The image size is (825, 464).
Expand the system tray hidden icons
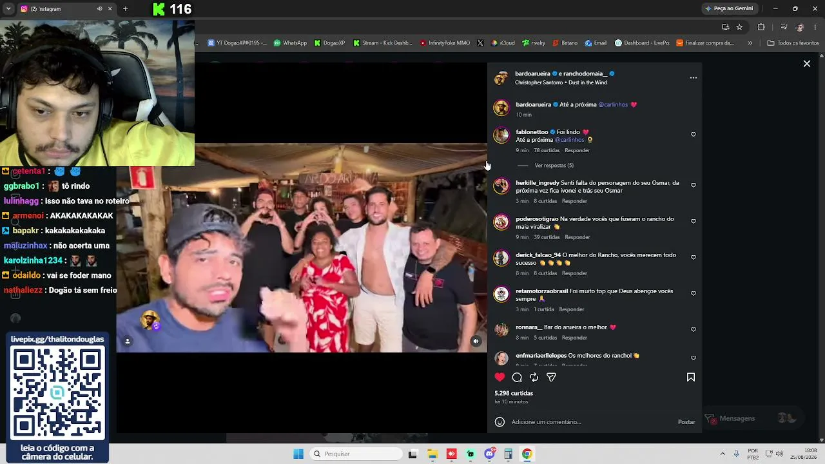(723, 454)
